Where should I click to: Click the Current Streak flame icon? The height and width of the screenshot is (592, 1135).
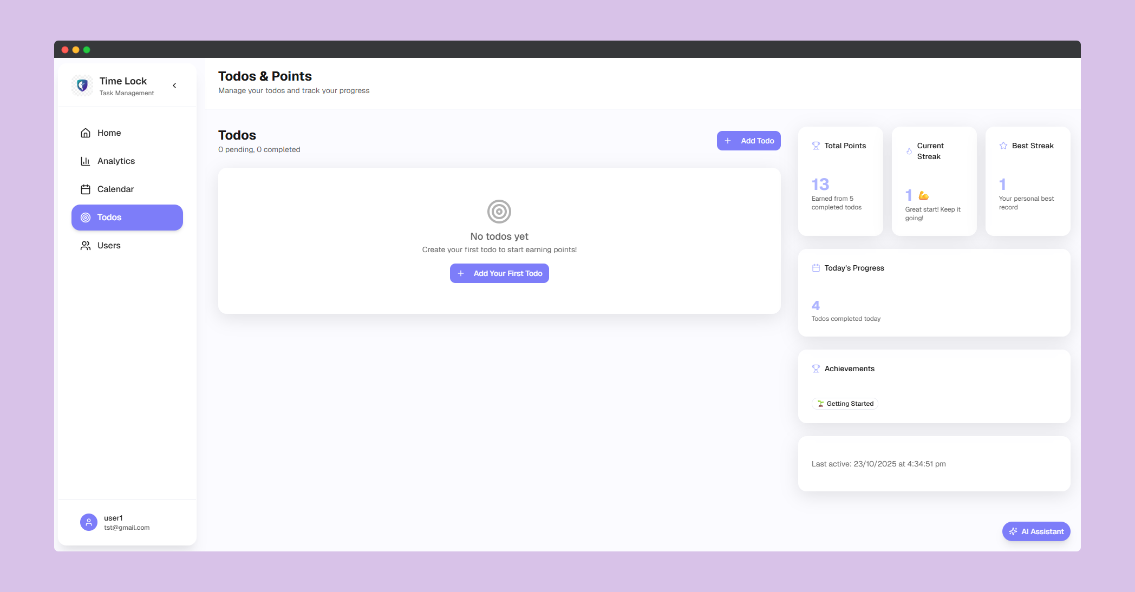coord(909,152)
